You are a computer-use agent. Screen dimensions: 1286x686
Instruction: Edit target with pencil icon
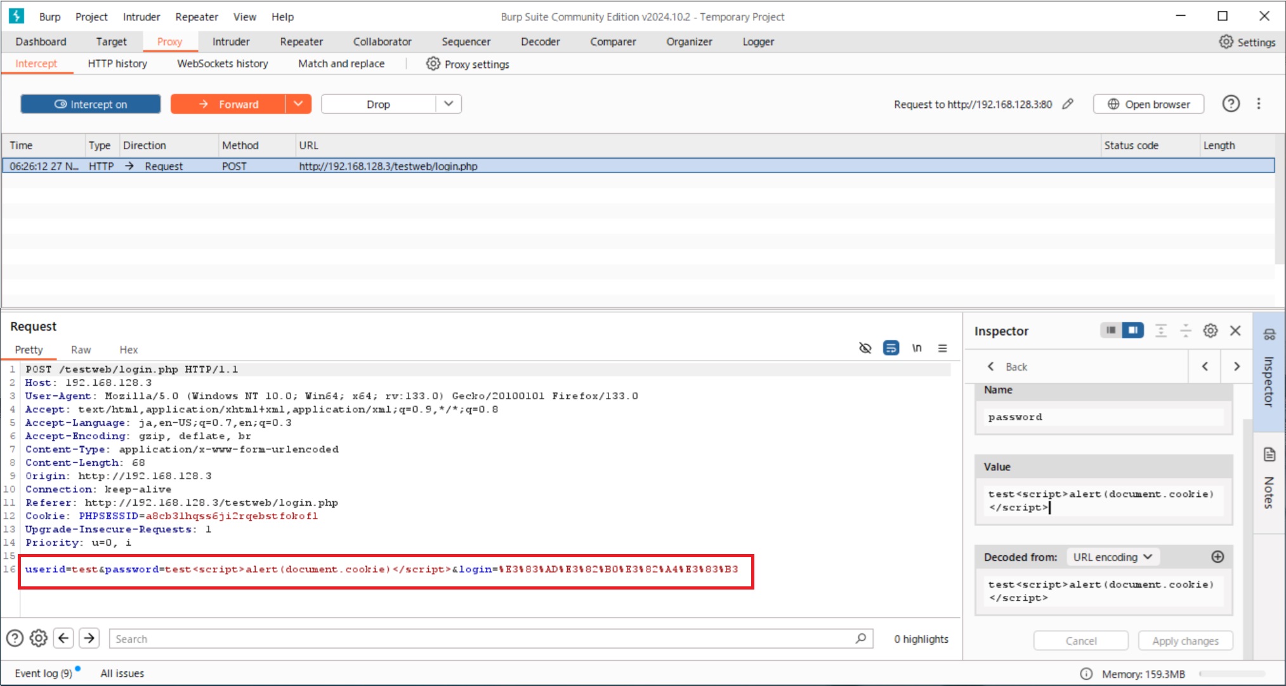(1068, 104)
